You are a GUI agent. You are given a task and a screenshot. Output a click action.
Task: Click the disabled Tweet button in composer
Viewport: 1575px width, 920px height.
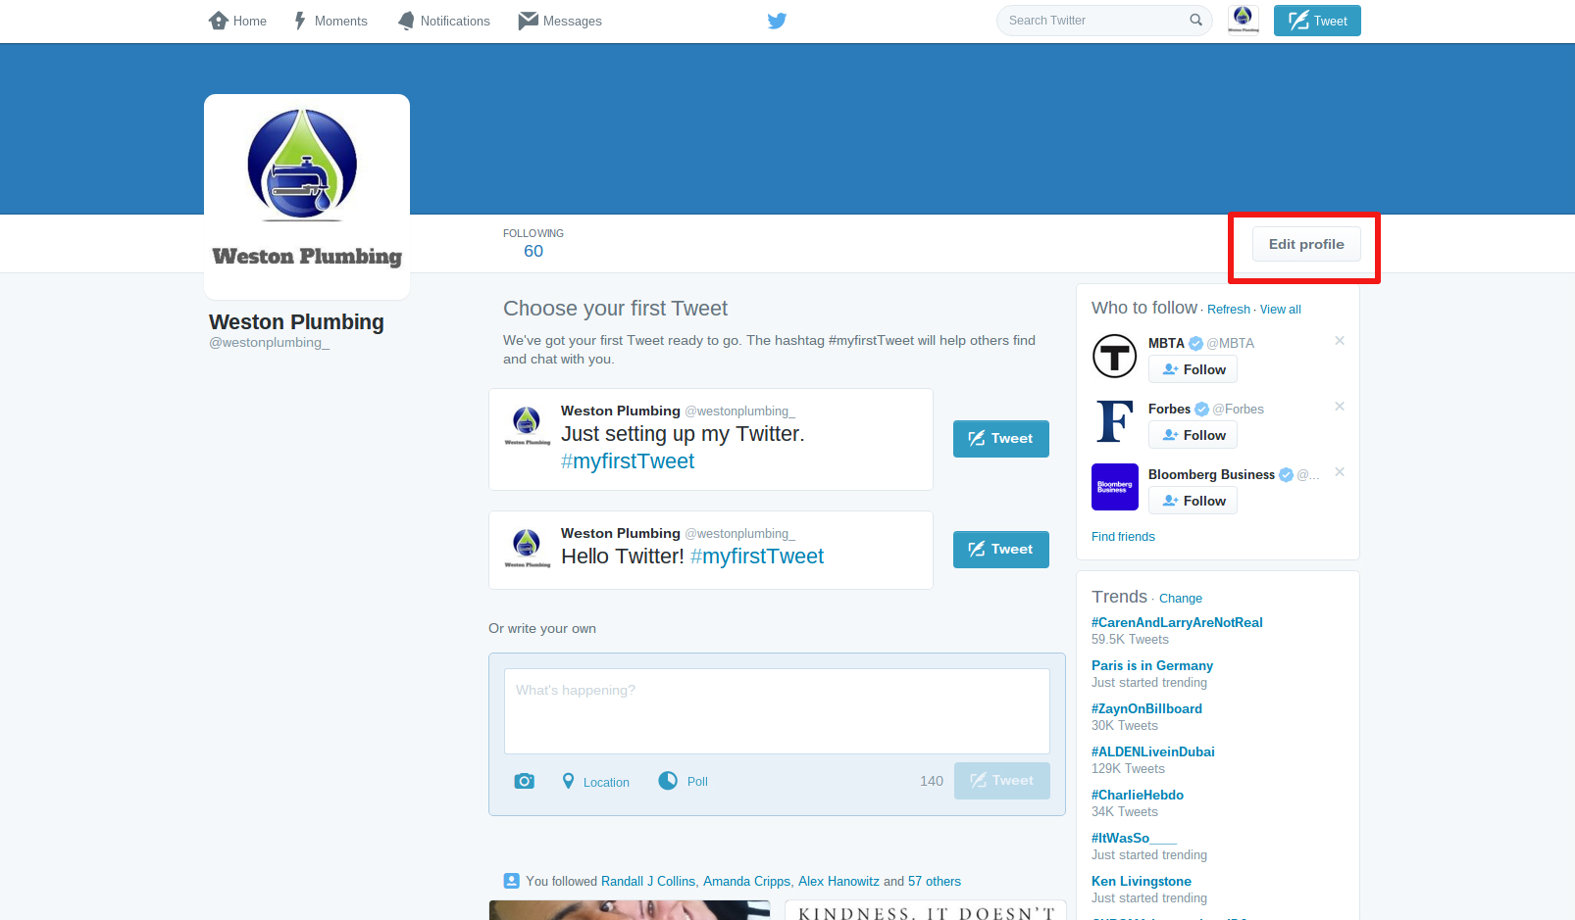(1001, 781)
